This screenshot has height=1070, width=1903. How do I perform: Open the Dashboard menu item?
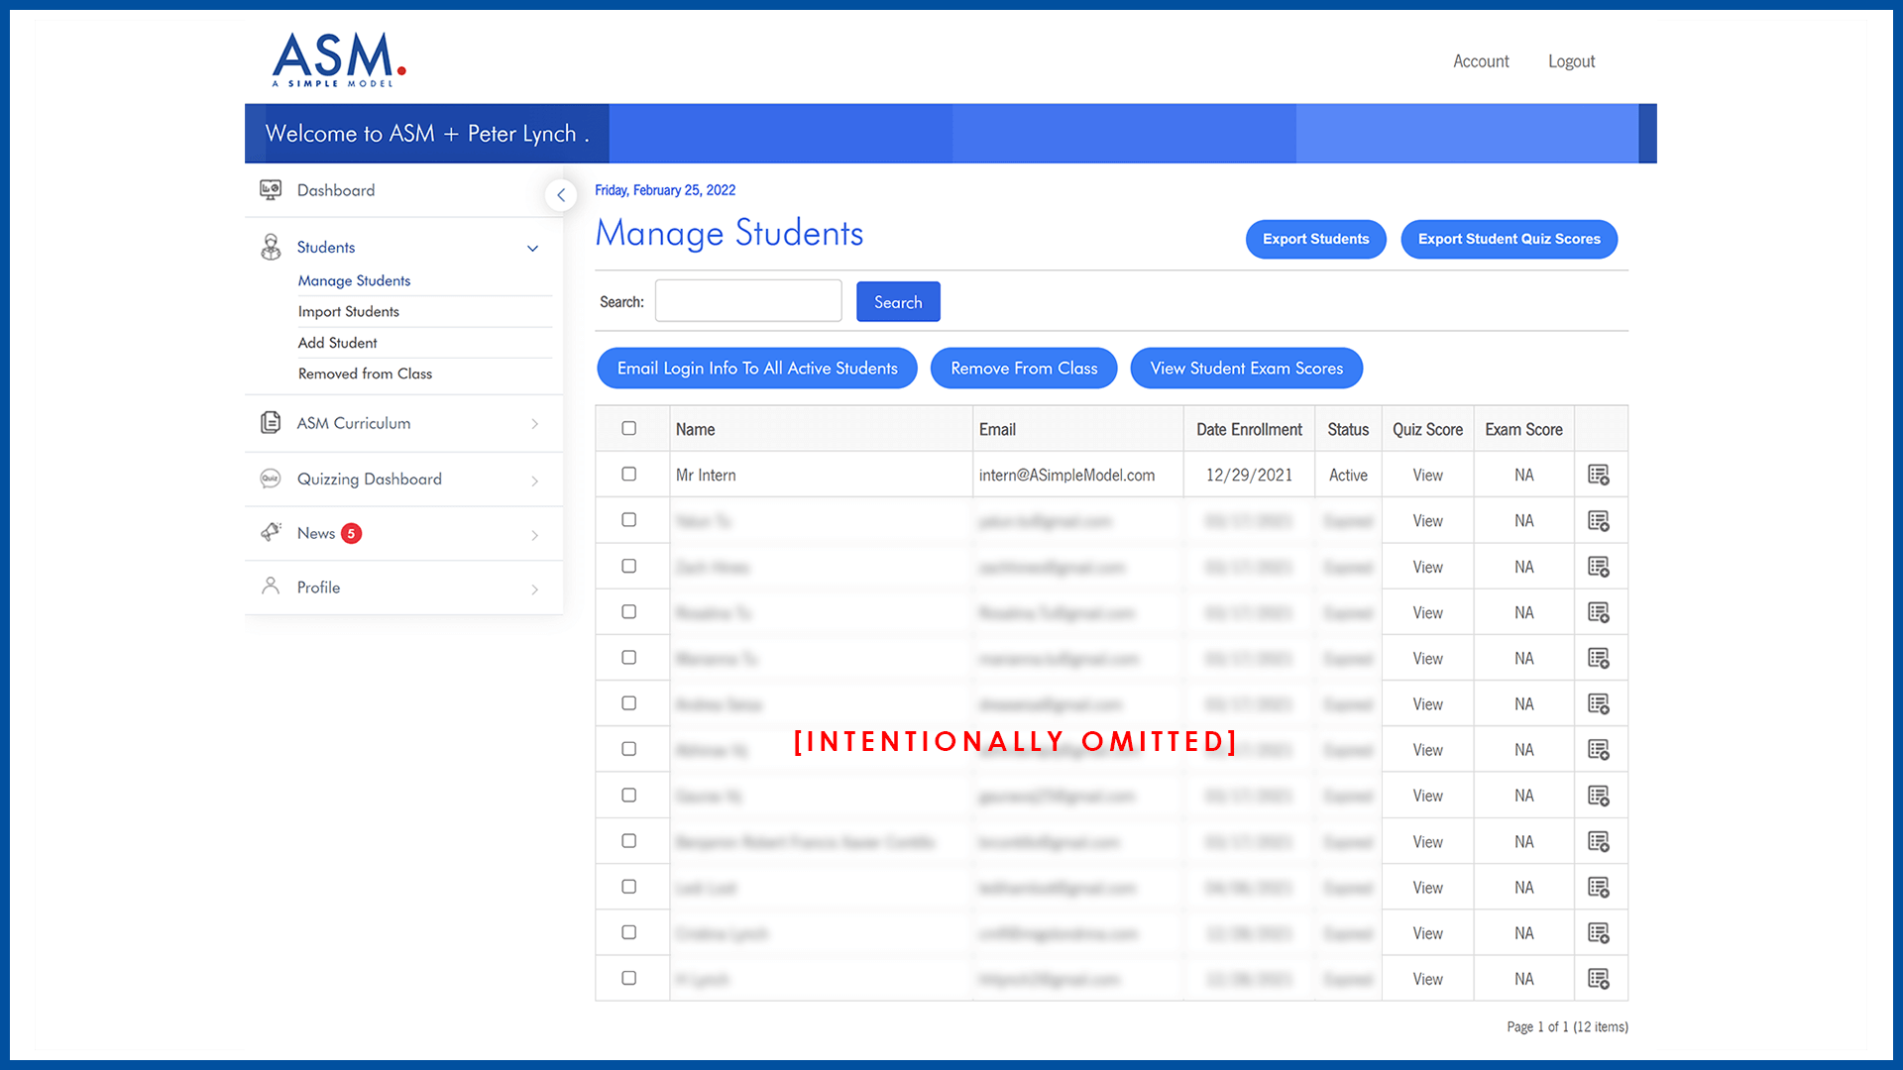pyautogui.click(x=336, y=190)
